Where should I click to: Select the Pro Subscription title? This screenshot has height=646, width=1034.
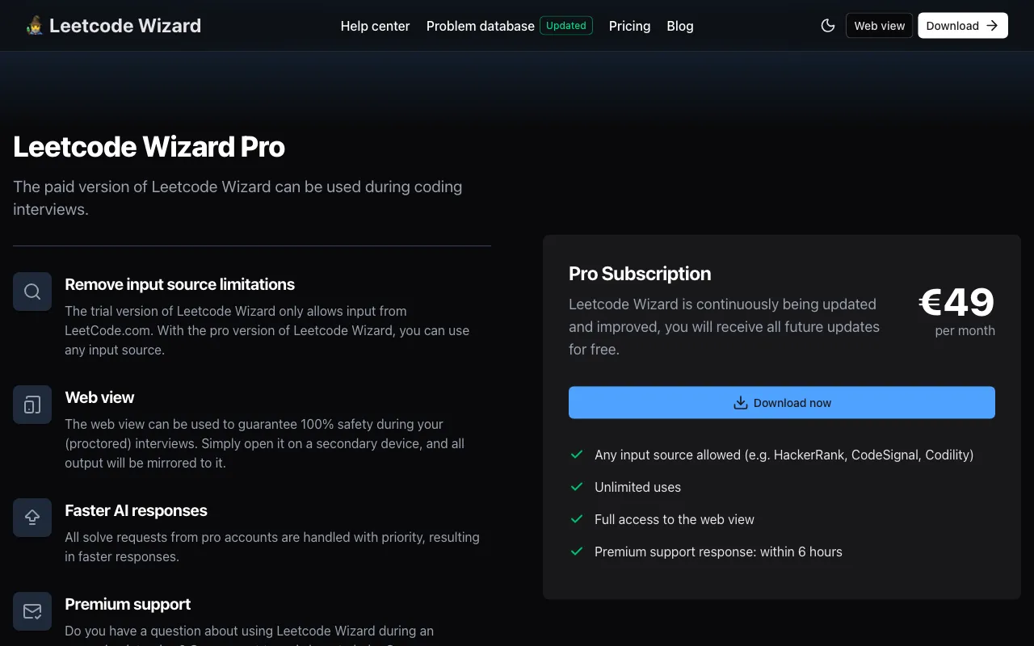640,274
